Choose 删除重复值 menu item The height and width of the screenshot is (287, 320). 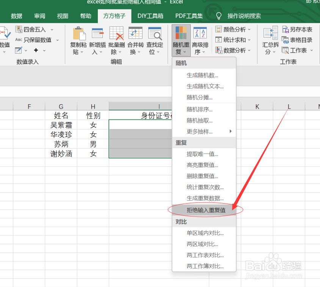(204, 176)
